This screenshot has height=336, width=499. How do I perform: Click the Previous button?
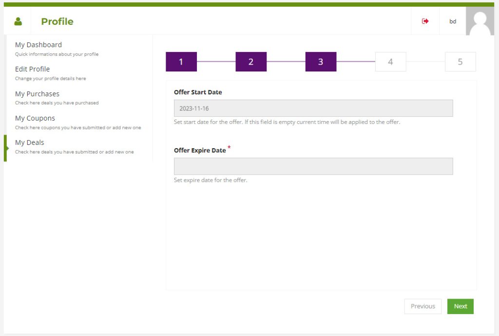pos(422,306)
